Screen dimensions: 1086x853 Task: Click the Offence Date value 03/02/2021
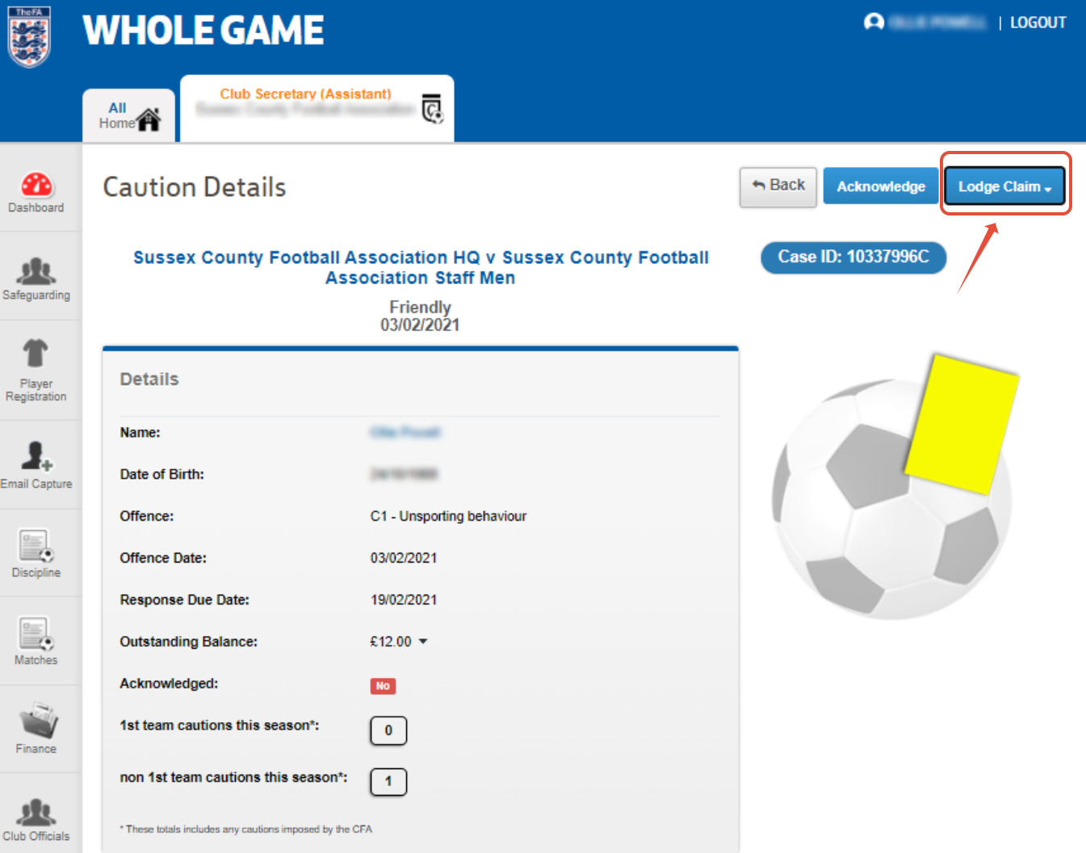click(404, 558)
